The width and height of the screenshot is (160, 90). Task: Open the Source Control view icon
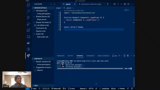coord(28,17)
